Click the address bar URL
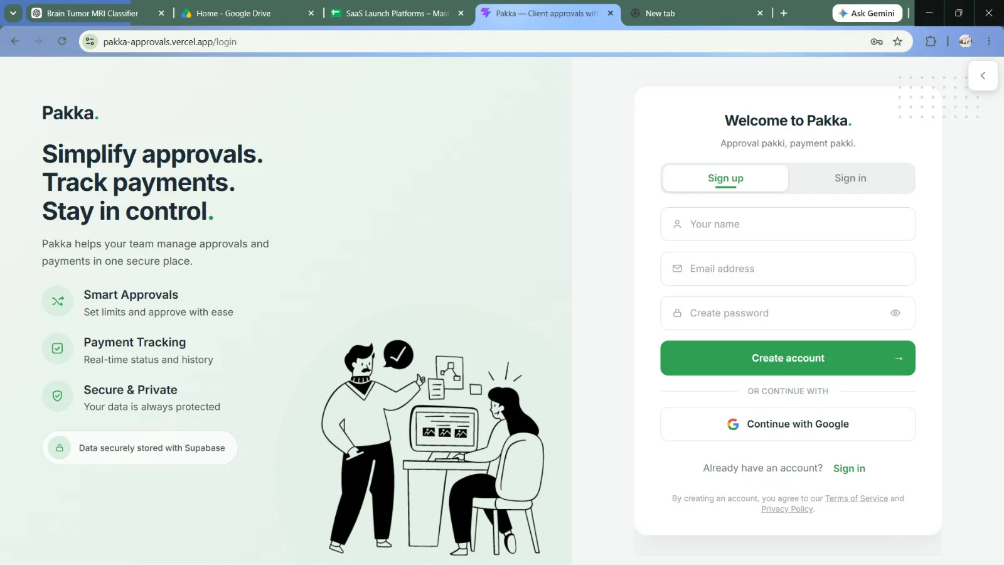Screen dimensions: 1004x565 (x=170, y=41)
